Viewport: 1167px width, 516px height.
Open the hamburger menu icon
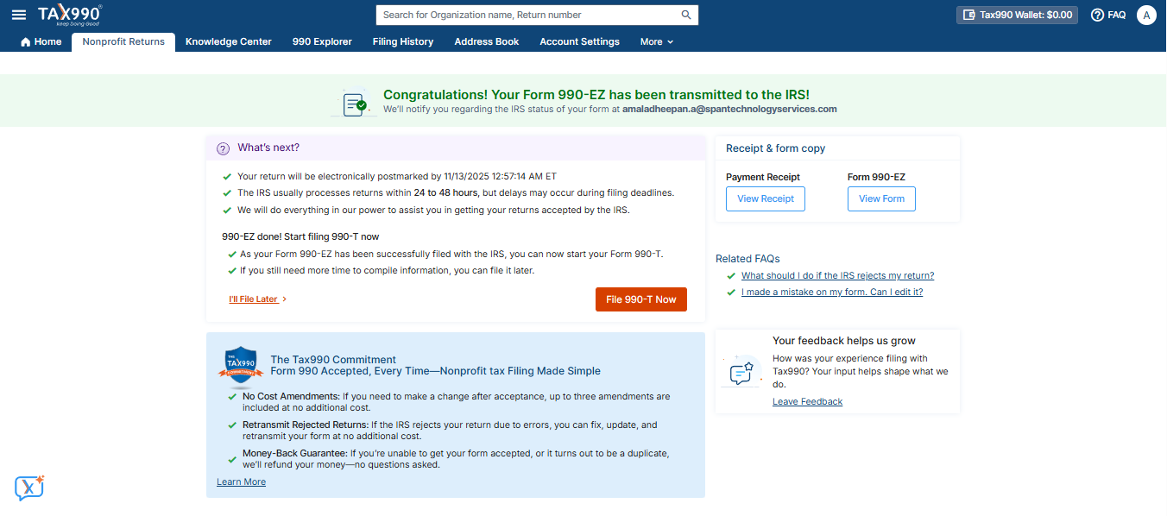[19, 15]
